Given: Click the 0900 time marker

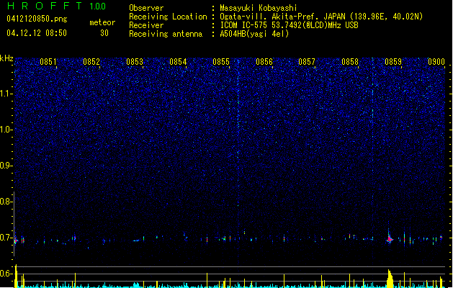Looking at the screenshot, I should (x=436, y=62).
